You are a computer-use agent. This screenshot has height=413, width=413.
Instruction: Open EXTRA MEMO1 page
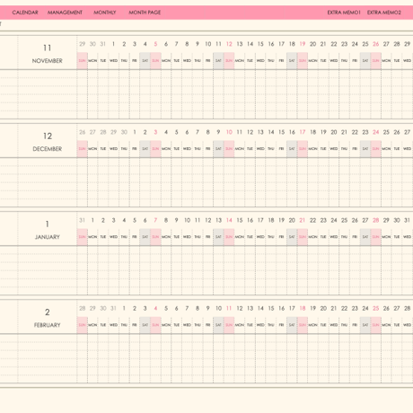(344, 13)
